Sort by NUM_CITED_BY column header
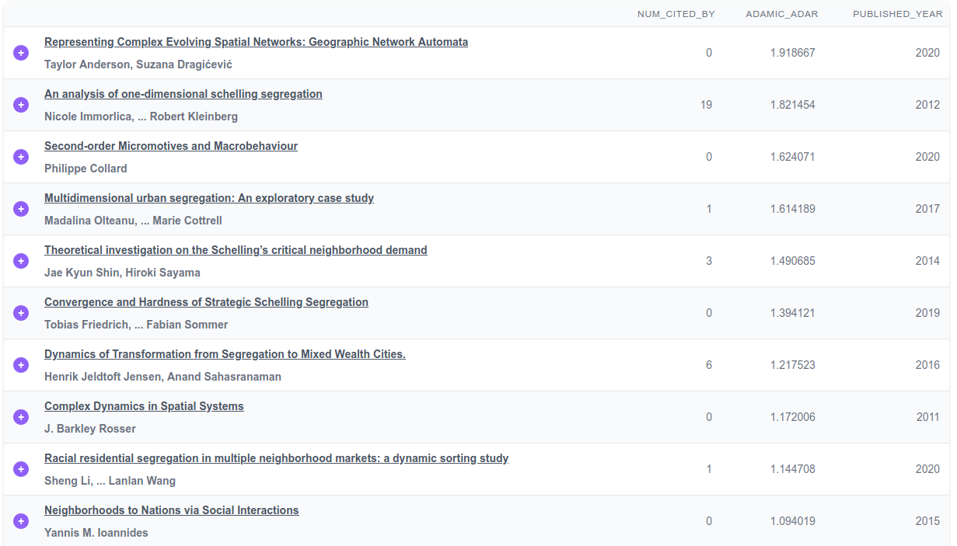 click(x=676, y=14)
